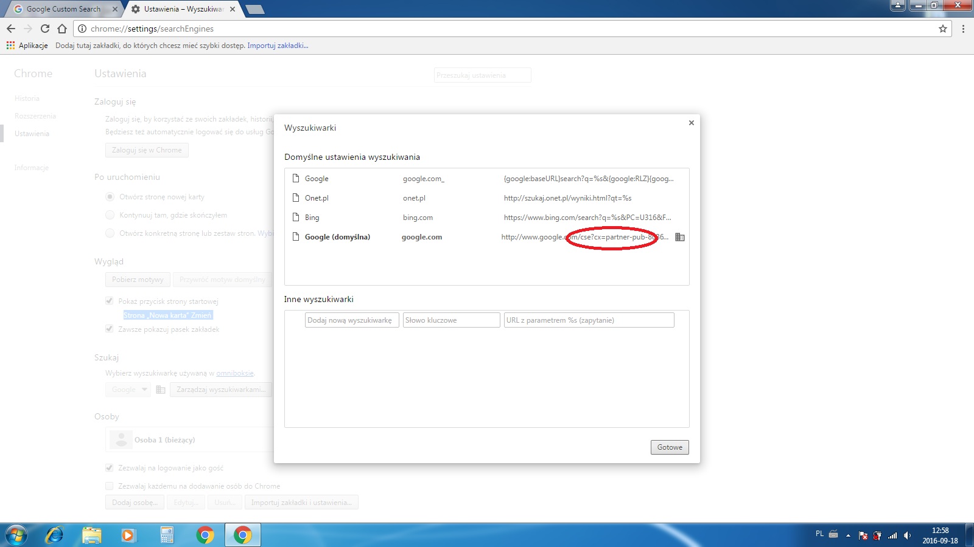
Task: Select Otwórz stronę nowej karty radio
Action: 110,197
